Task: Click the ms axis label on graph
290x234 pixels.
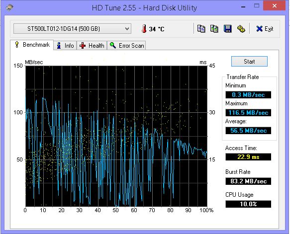Action: pyautogui.click(x=203, y=62)
